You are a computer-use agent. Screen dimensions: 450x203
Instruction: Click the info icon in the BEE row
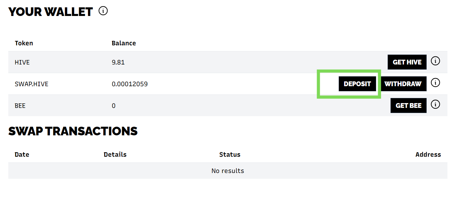click(x=435, y=104)
